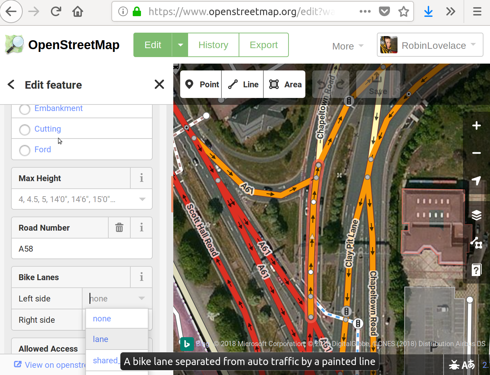Save map changes

click(378, 85)
